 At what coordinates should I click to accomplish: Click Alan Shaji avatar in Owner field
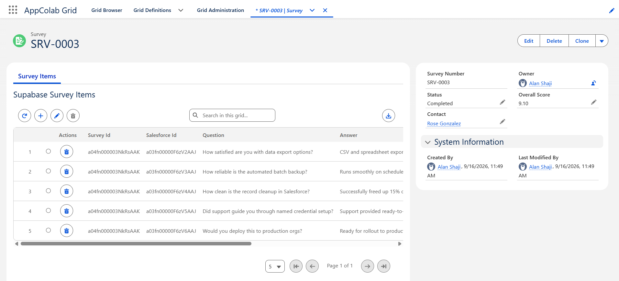[x=523, y=83]
